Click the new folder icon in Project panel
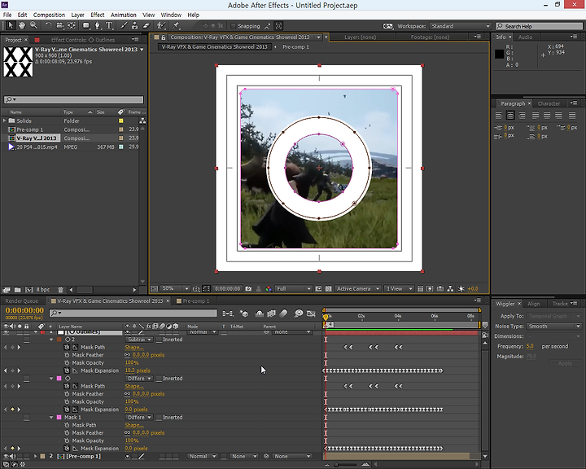Screen dimensions: 586x469 [18, 290]
